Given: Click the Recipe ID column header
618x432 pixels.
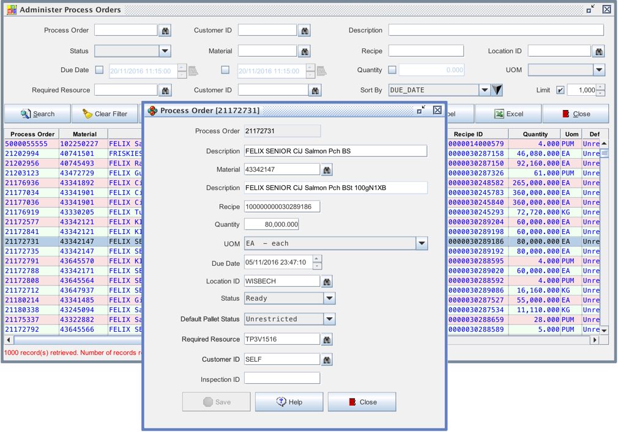Looking at the screenshot, I should 468,134.
